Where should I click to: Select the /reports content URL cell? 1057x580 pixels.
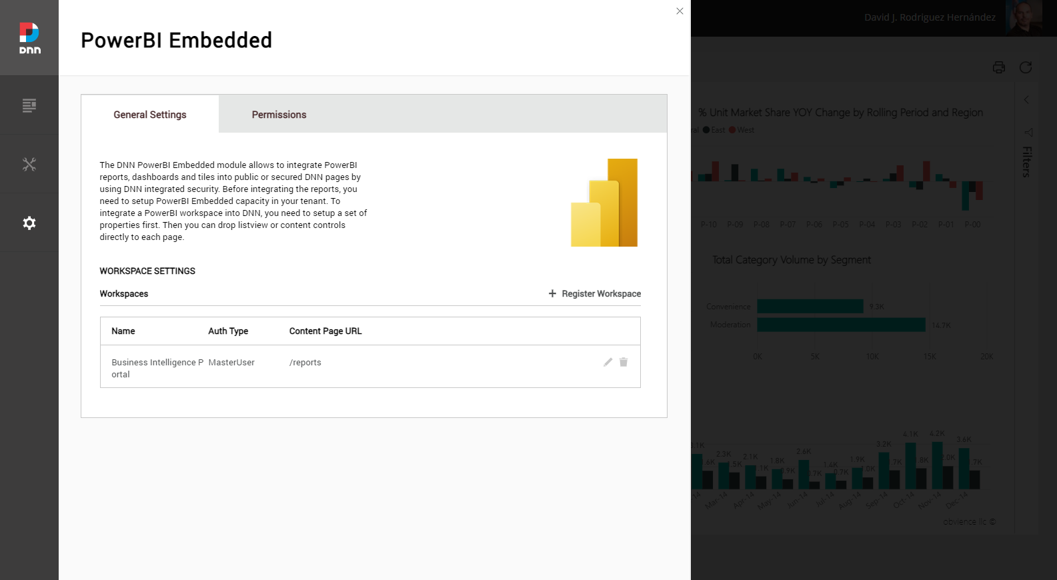305,363
